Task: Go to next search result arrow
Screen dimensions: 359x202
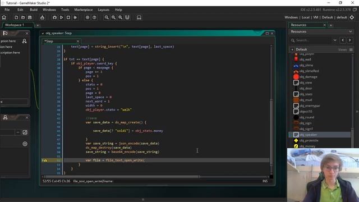Action: click(349, 40)
